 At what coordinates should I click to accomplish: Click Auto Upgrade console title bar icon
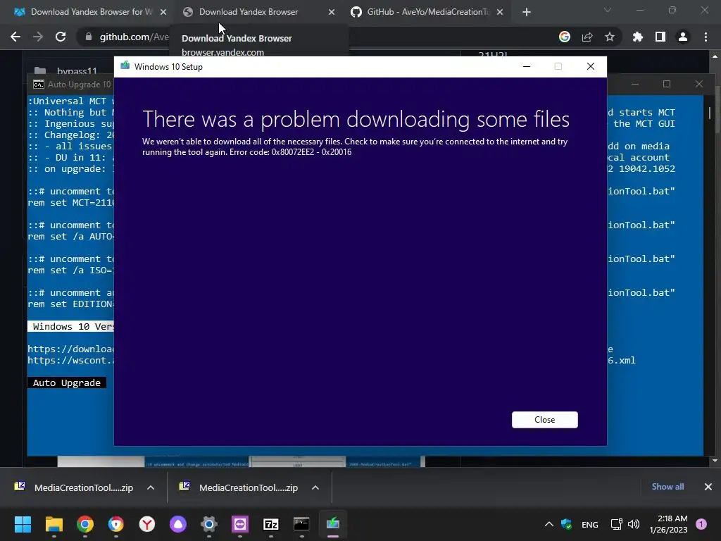pos(39,85)
